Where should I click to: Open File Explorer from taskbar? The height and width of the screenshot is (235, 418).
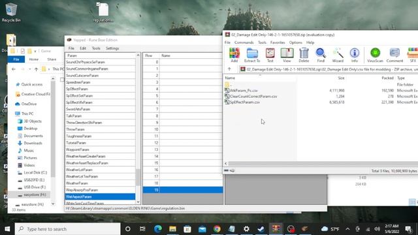(172, 229)
